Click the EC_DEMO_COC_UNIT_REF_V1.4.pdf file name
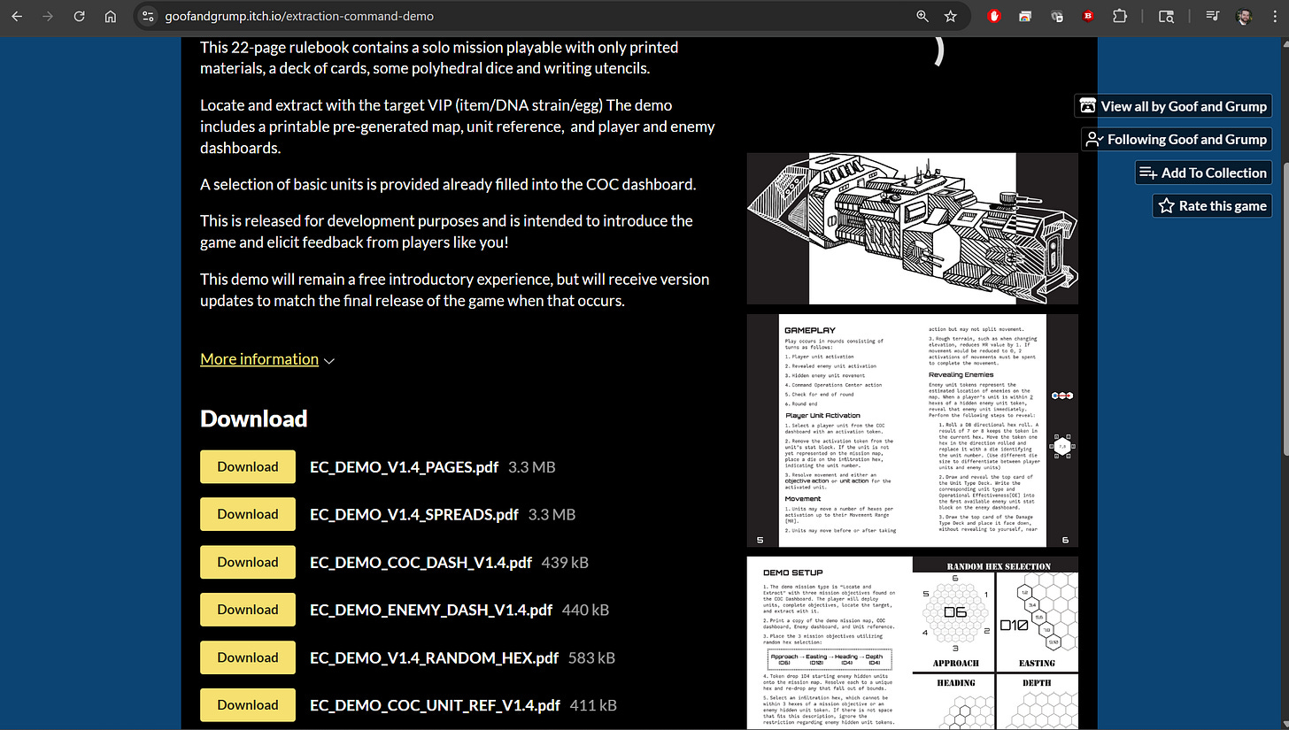This screenshot has width=1289, height=730. [x=436, y=706]
